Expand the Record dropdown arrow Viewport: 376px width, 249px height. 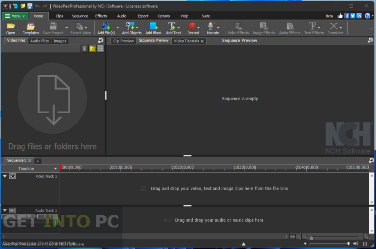point(198,27)
